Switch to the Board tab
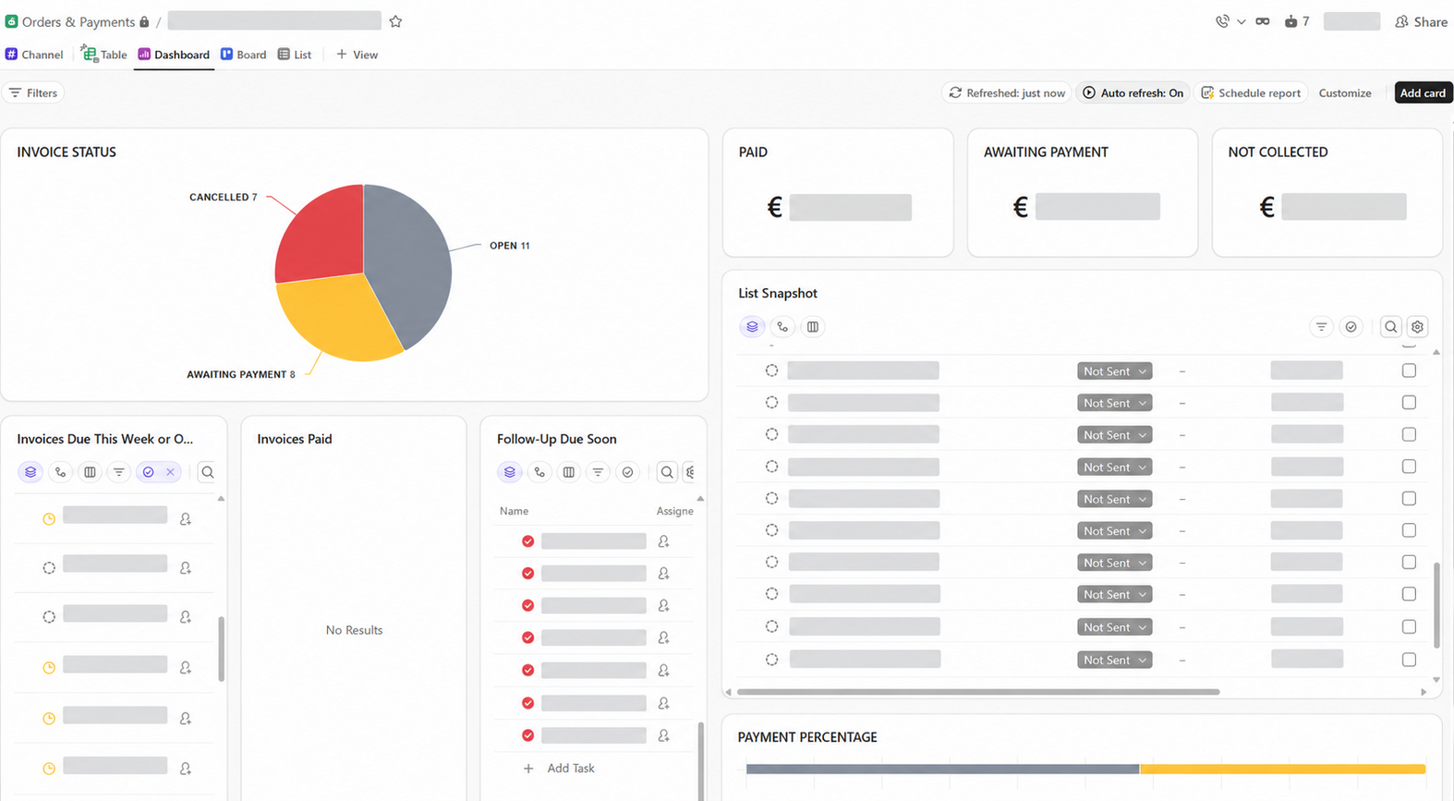Image resolution: width=1454 pixels, height=801 pixels. point(244,55)
